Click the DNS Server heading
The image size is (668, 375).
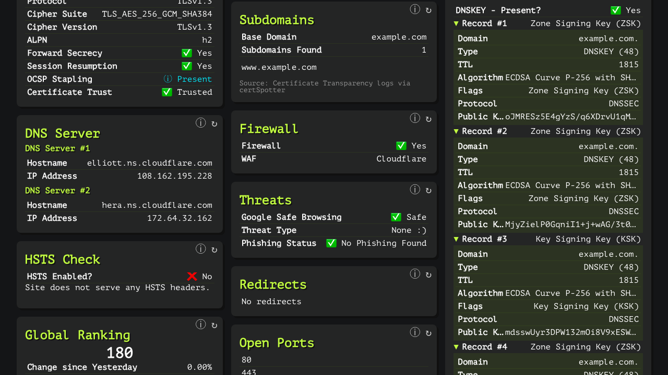click(x=63, y=133)
